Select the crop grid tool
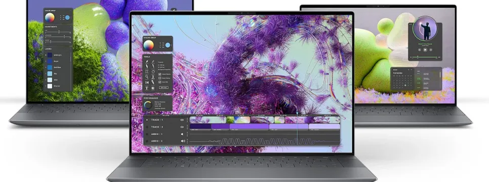The image size is (489, 182). click(147, 72)
